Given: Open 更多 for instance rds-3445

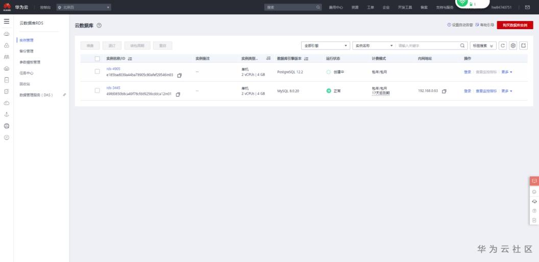Looking at the screenshot, I should coord(507,91).
